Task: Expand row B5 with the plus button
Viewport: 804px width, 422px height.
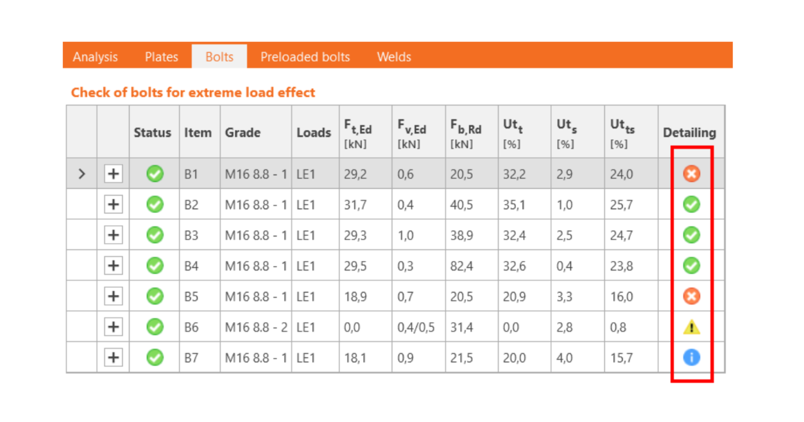Action: (113, 296)
